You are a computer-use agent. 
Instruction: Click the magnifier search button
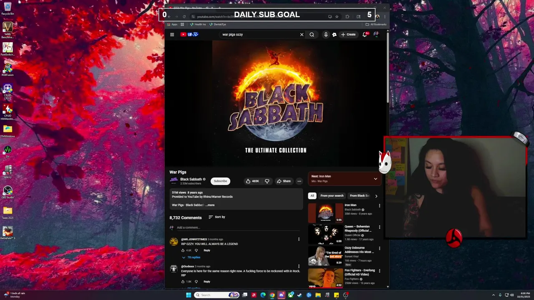pyautogui.click(x=312, y=35)
